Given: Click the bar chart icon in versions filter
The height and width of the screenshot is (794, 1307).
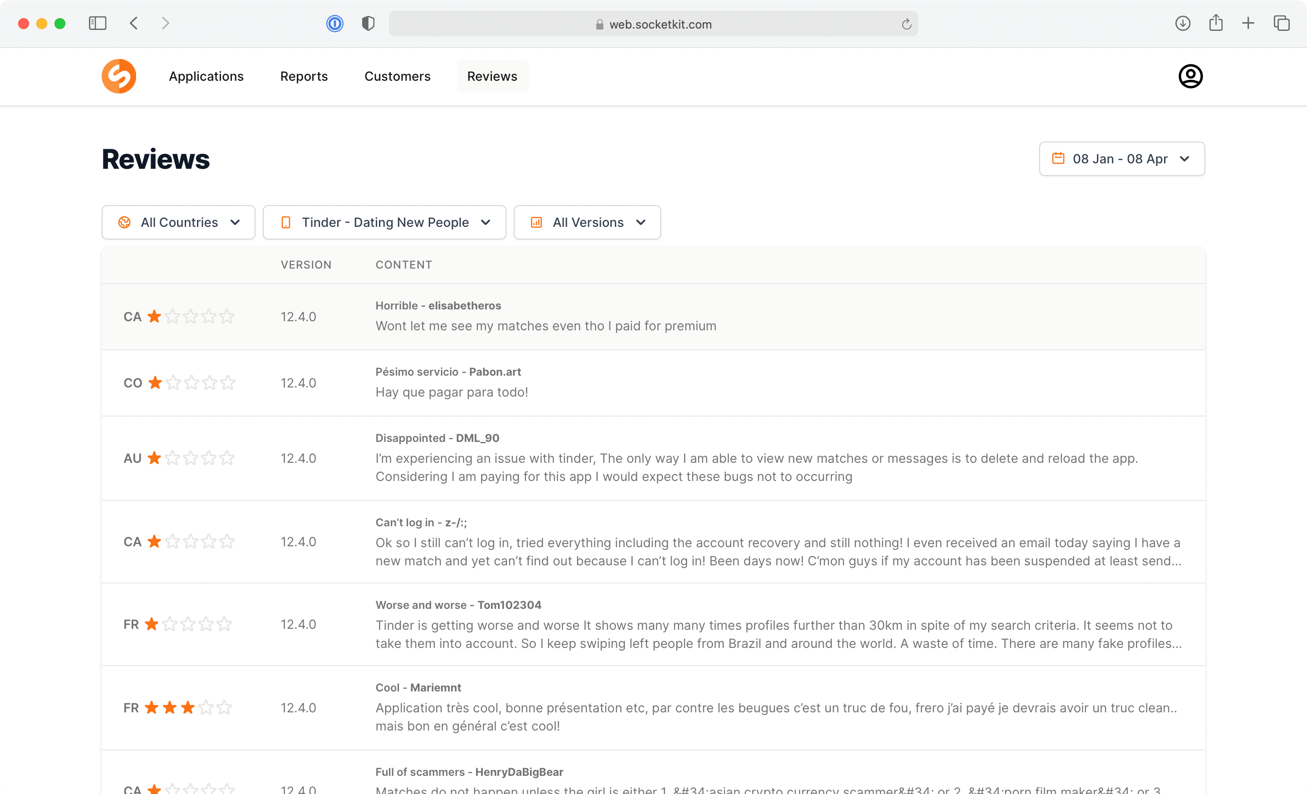Looking at the screenshot, I should click(x=537, y=222).
